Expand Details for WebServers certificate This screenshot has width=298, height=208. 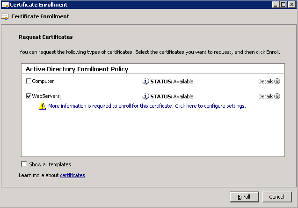(269, 97)
